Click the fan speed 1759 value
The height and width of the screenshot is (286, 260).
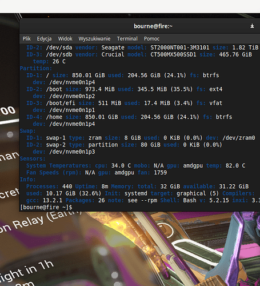(161, 173)
